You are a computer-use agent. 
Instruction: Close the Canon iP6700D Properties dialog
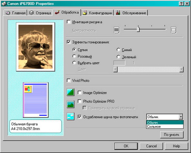point(187,3)
